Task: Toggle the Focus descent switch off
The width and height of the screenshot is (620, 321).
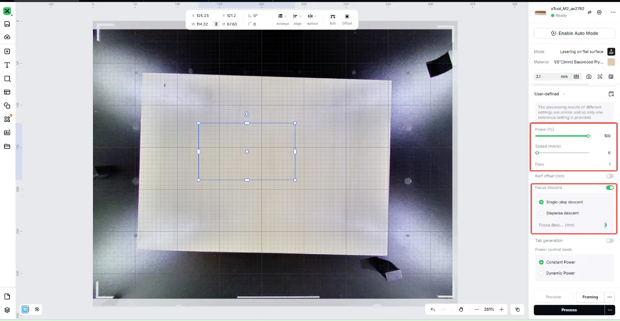Action: tap(610, 188)
